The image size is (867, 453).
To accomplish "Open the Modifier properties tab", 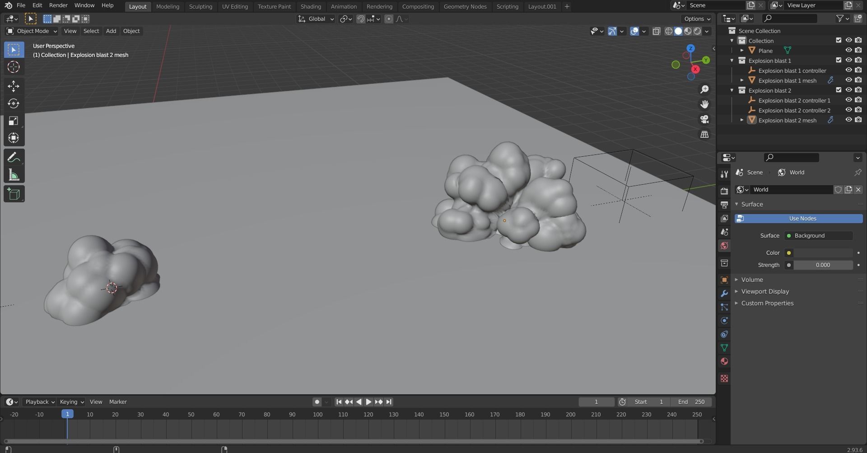I will [x=724, y=293].
